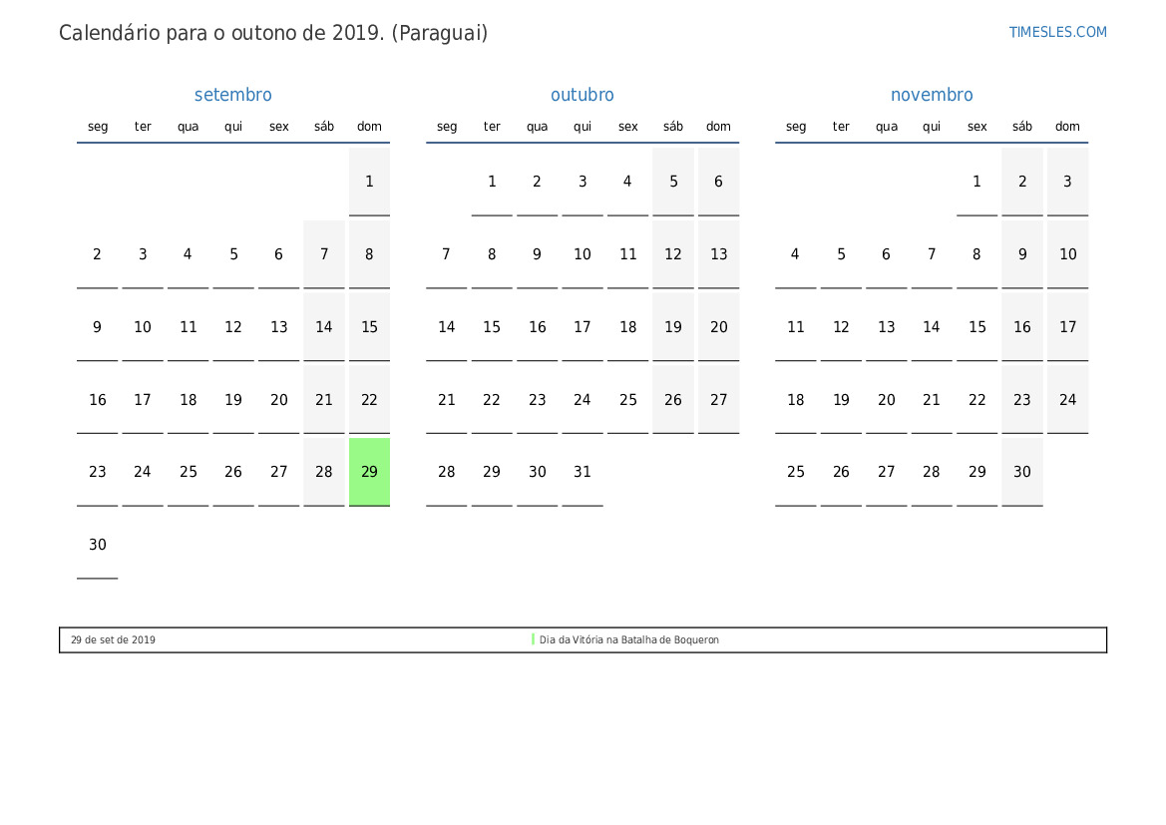Click September 1 Sunday cell
Image resolution: width=1166 pixels, height=825 pixels.
coord(369,182)
